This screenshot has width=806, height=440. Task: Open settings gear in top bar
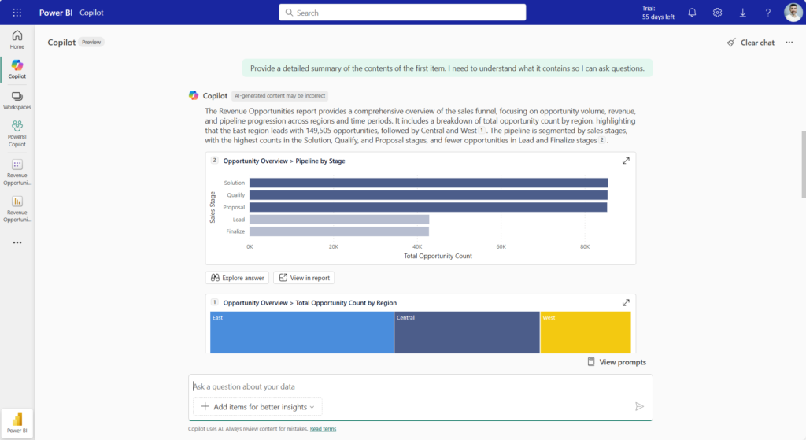coord(717,13)
